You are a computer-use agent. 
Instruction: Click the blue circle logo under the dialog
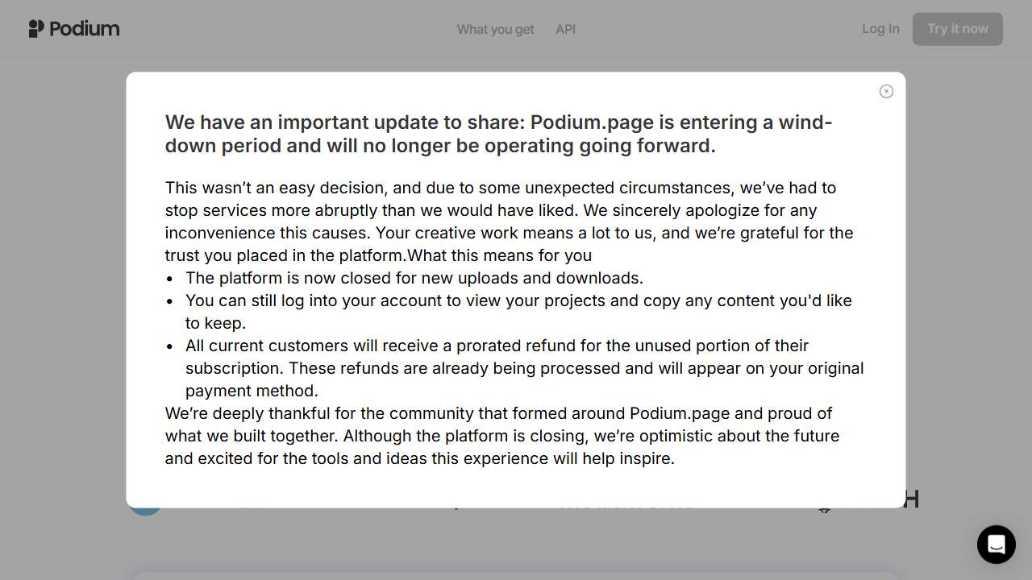point(144,510)
